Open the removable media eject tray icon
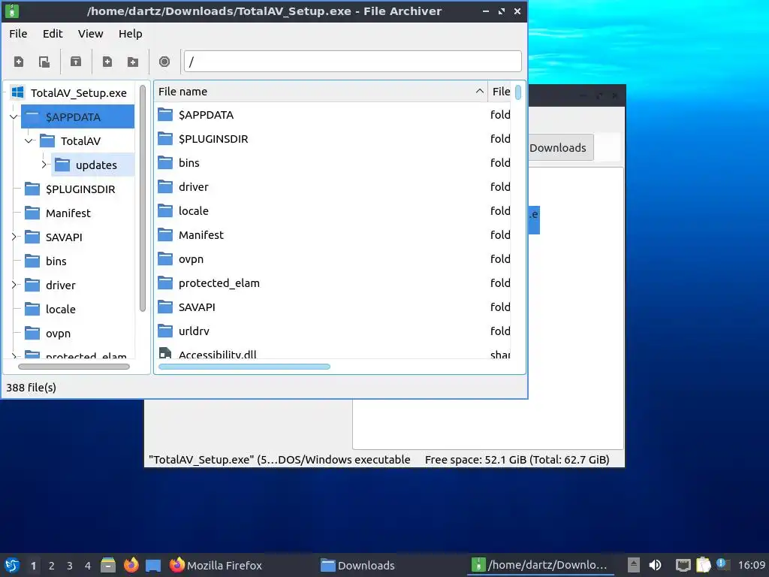Image resolution: width=769 pixels, height=577 pixels. (634, 565)
